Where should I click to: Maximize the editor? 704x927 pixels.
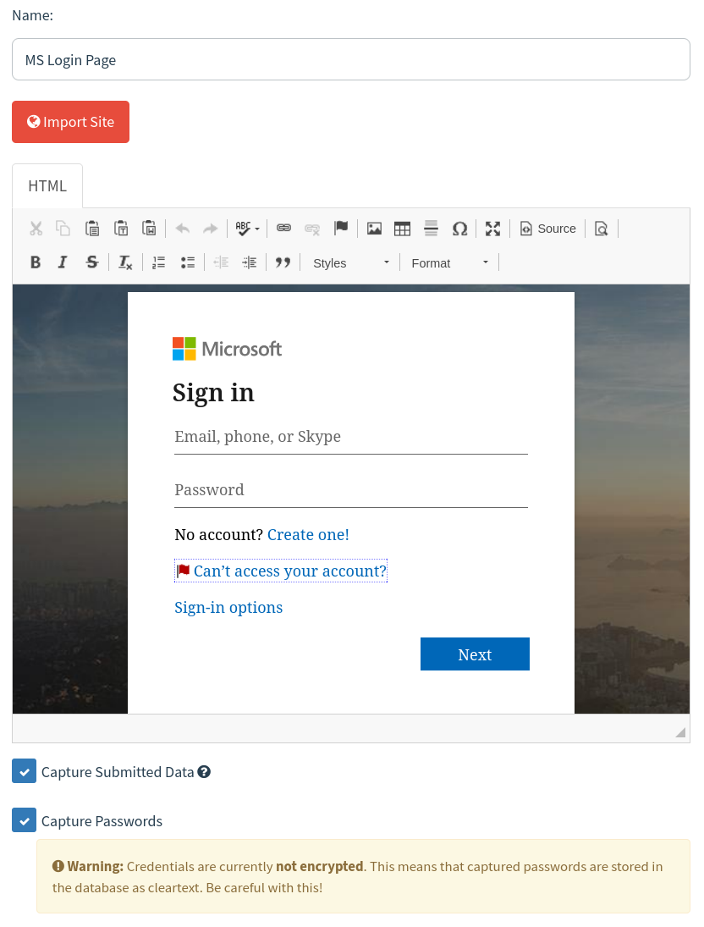point(492,229)
